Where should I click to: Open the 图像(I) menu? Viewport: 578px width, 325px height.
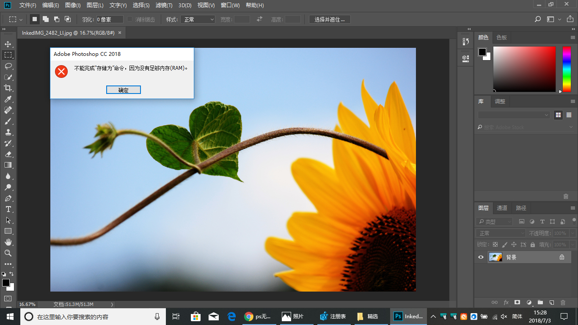coord(73,6)
